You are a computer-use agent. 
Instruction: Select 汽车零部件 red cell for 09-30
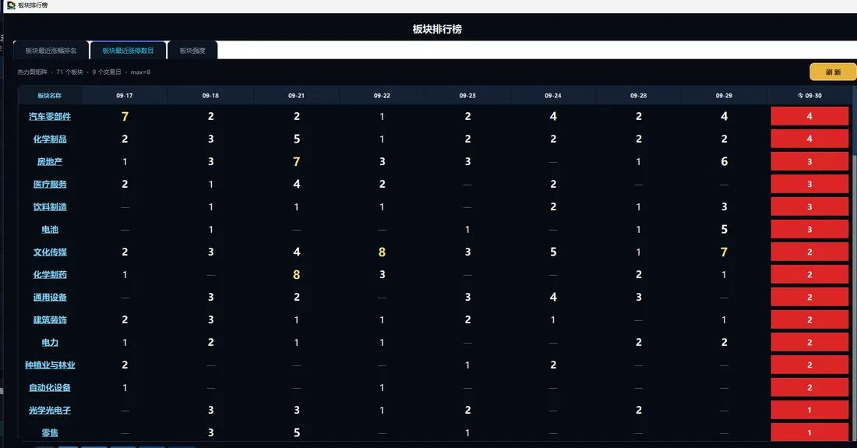coord(809,116)
